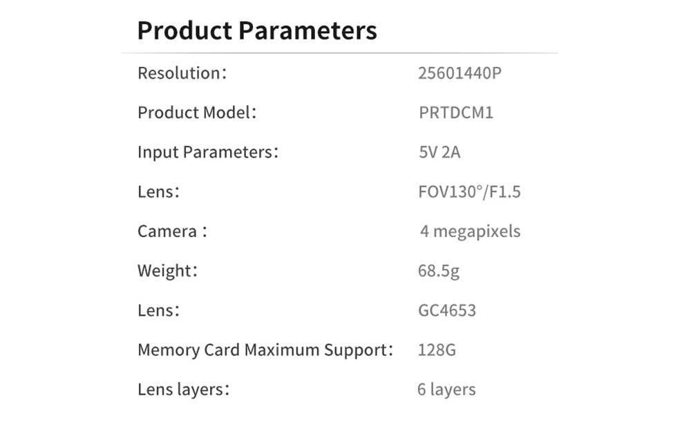Select the 128G memory value

(x=437, y=350)
